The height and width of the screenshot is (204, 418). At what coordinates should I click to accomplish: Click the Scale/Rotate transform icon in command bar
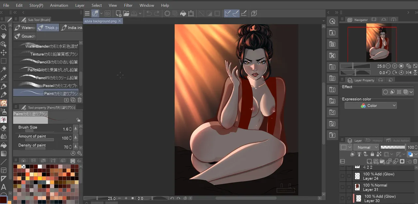(x=191, y=13)
